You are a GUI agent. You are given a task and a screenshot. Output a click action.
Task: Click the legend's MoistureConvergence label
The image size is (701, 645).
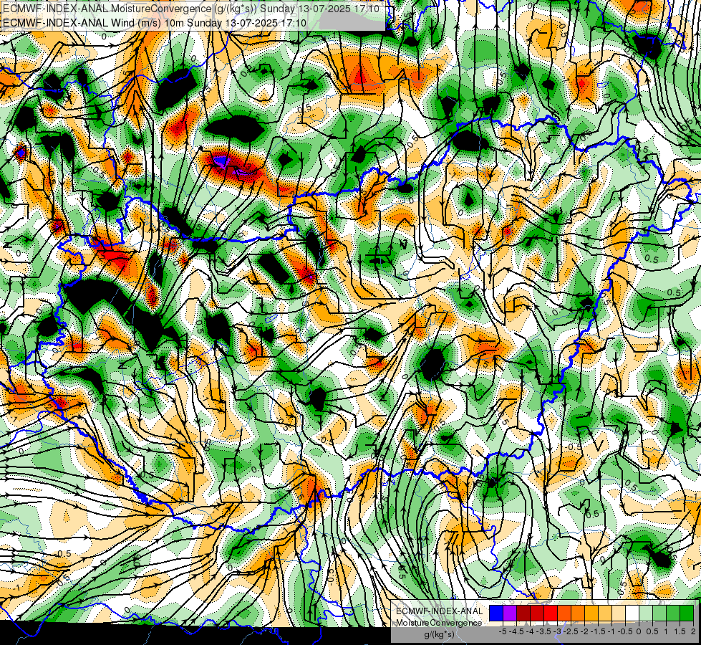tap(439, 623)
